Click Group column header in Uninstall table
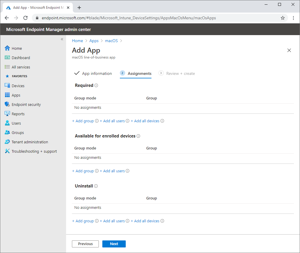Screen dimensions: 300x253 [x=151, y=198]
